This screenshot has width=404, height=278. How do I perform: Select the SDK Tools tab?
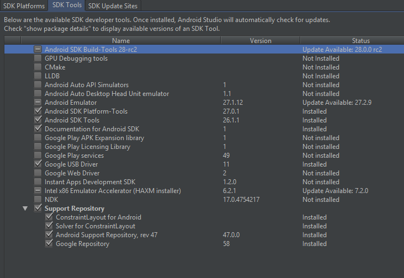coord(67,6)
